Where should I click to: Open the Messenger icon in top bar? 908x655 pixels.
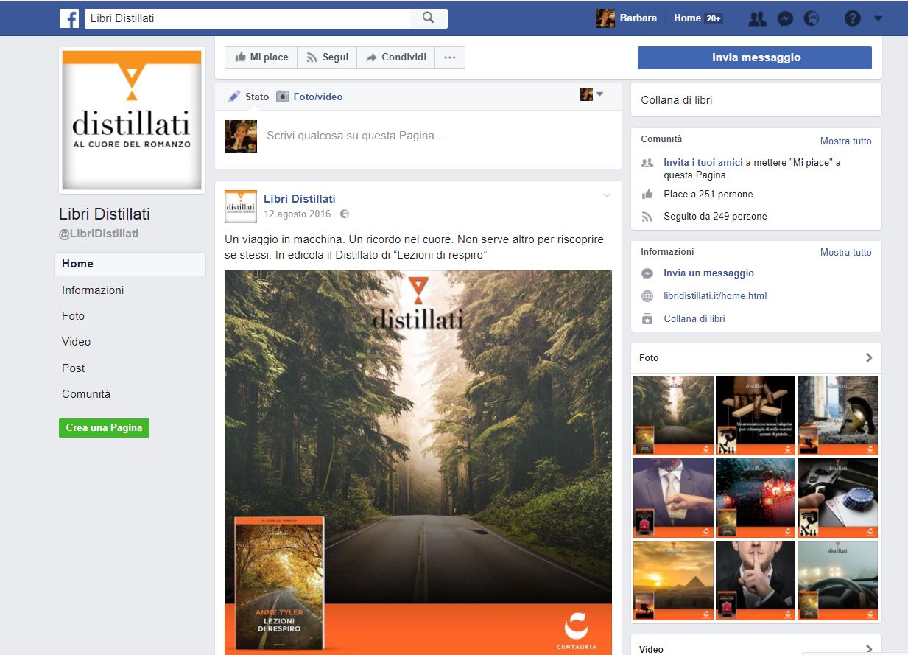[x=785, y=19]
